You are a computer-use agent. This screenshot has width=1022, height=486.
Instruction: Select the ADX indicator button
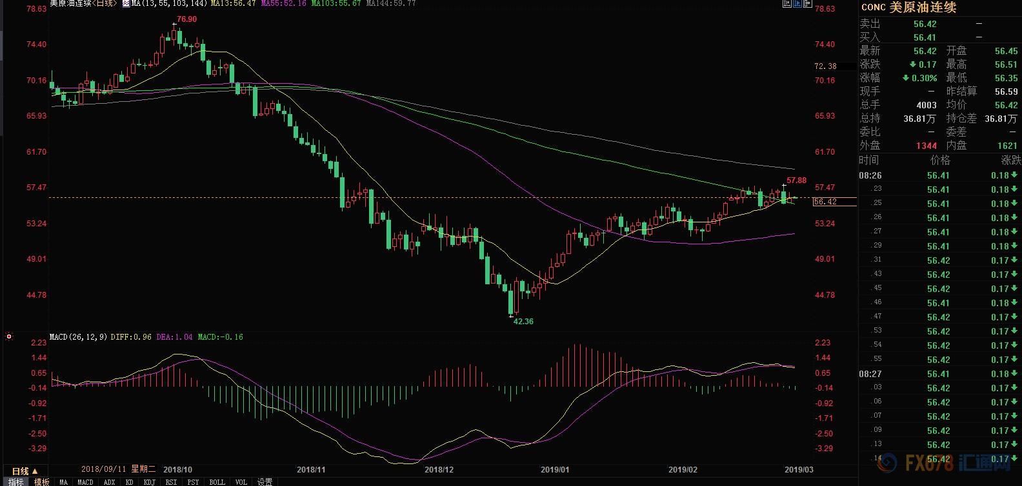(x=110, y=481)
